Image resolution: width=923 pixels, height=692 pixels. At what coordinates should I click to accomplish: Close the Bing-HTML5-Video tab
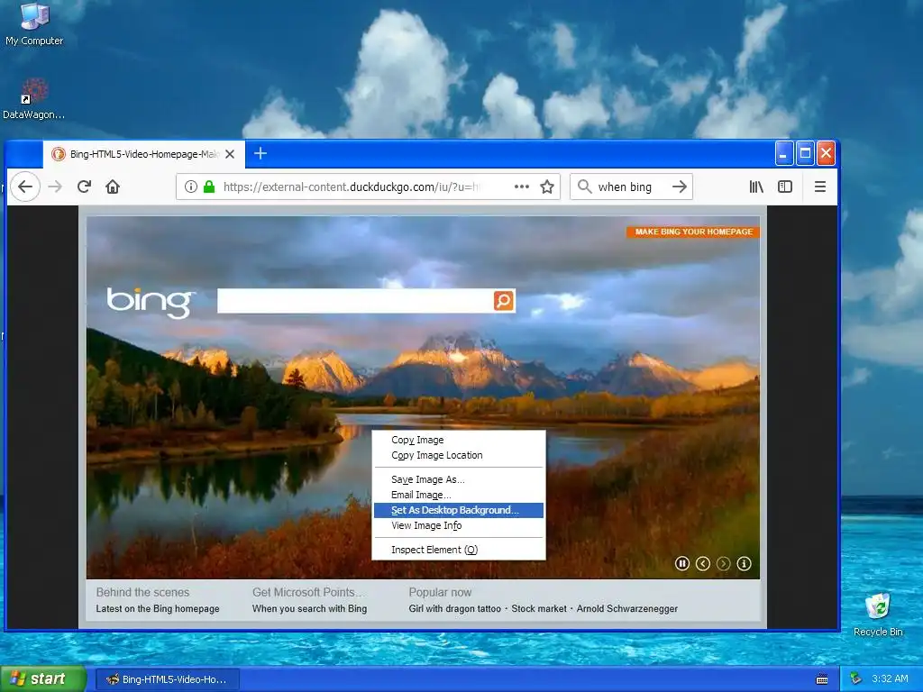click(x=230, y=154)
